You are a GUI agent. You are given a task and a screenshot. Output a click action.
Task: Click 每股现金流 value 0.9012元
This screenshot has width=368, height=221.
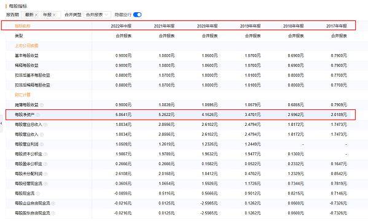click(x=253, y=193)
